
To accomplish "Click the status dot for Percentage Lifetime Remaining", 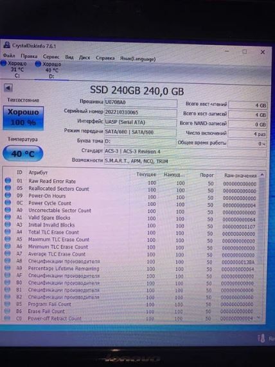I will coord(8,268).
